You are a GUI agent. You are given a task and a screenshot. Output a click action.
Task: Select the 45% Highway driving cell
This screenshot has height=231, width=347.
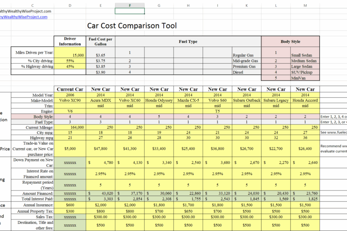70,66
